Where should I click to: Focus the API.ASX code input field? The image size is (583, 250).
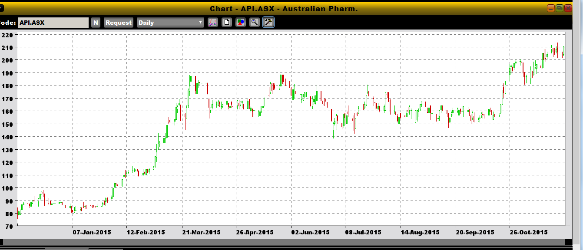tap(53, 23)
